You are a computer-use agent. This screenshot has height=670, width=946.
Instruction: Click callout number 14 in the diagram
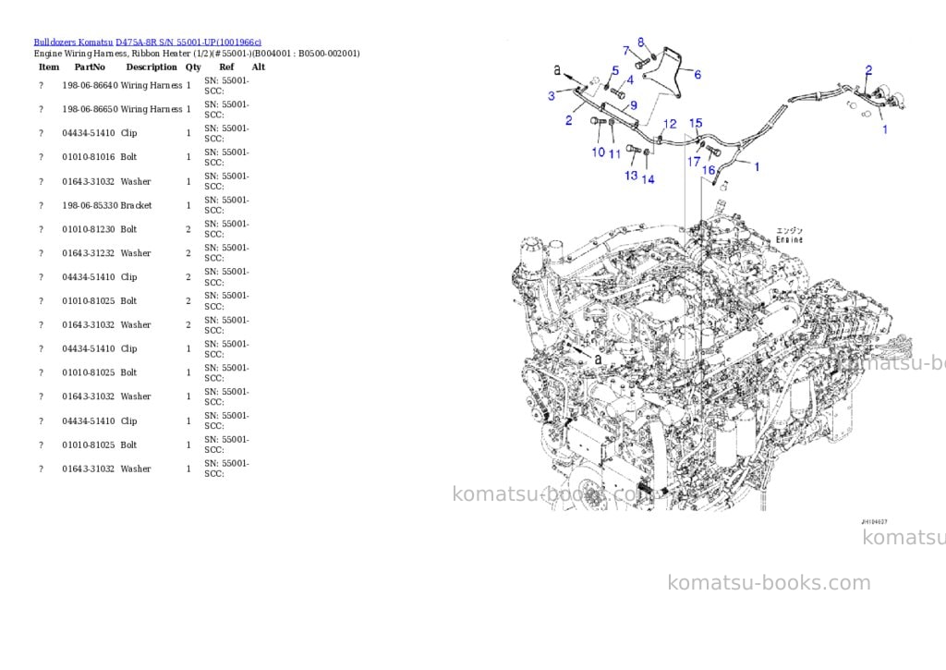[x=648, y=179]
